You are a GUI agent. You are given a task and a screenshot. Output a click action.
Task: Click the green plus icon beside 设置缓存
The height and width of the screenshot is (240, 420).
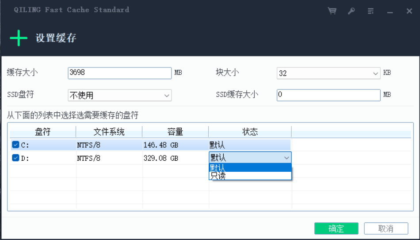[x=19, y=38]
